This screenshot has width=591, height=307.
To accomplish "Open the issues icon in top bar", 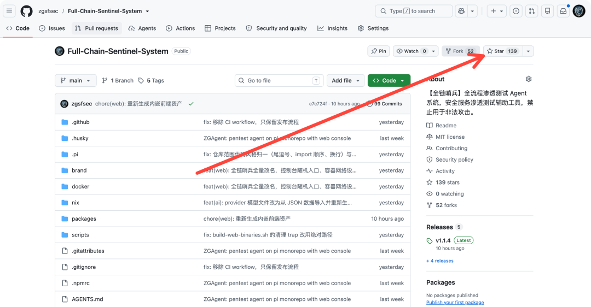I will 516,11.
